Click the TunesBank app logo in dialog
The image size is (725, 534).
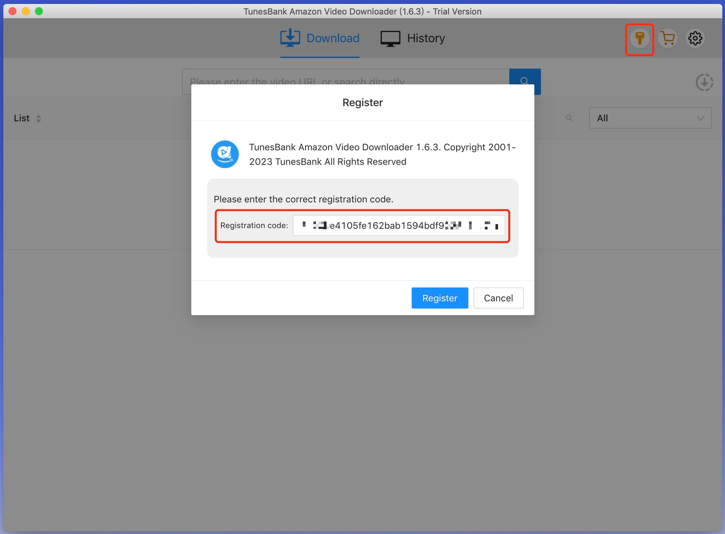(225, 154)
